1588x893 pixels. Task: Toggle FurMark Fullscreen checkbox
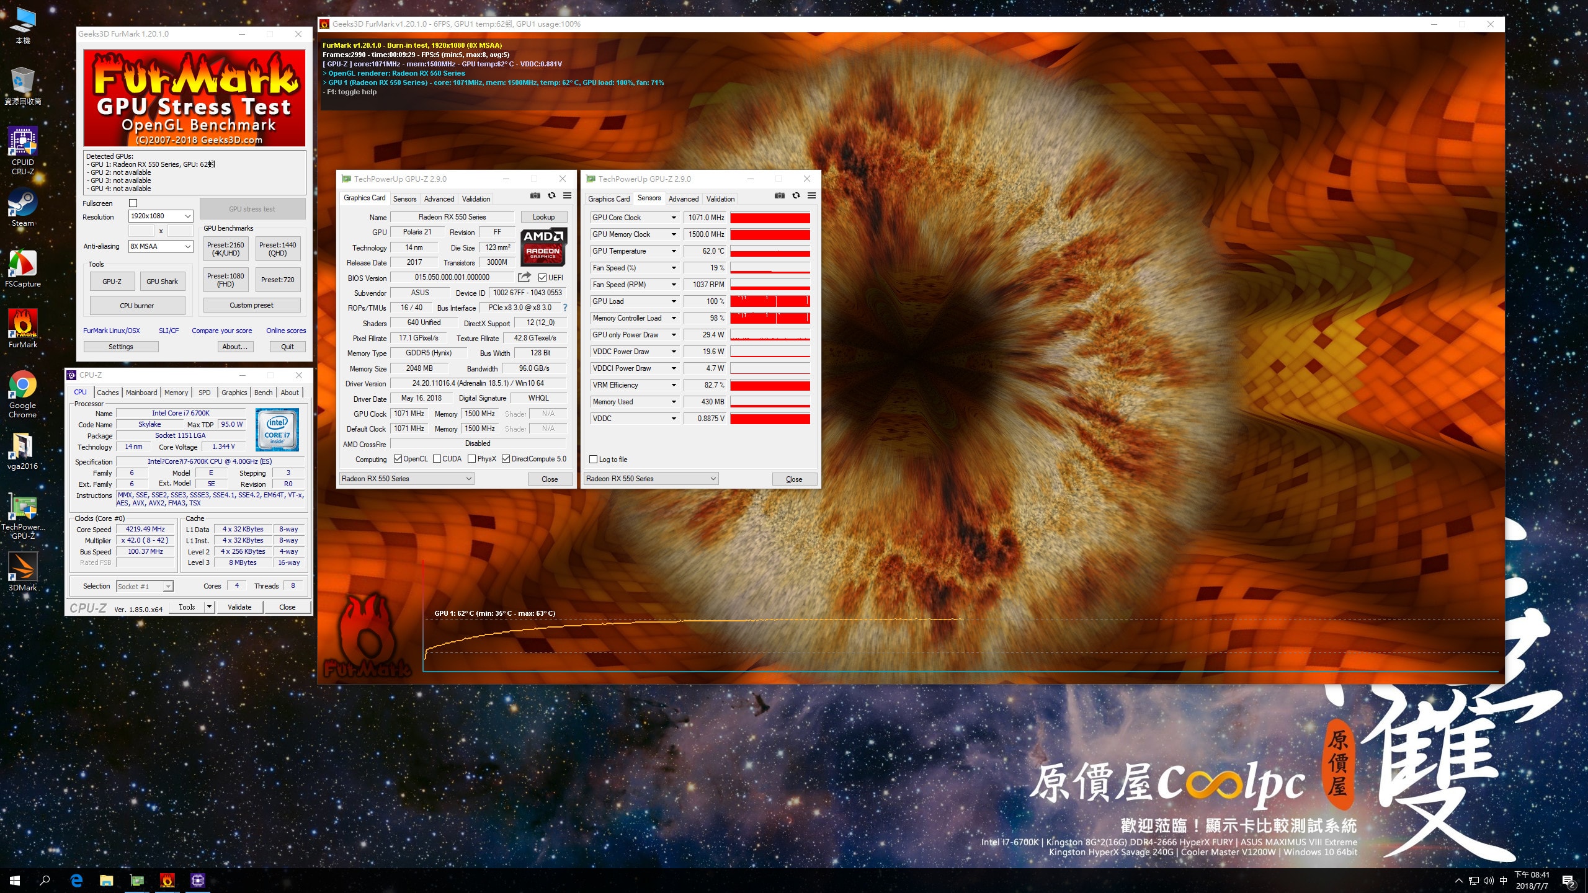pyautogui.click(x=133, y=203)
